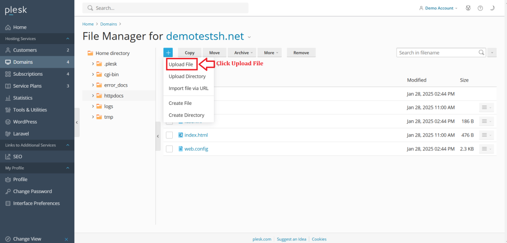The image size is (507, 243).
Task: Open Customers section
Action: [37, 50]
